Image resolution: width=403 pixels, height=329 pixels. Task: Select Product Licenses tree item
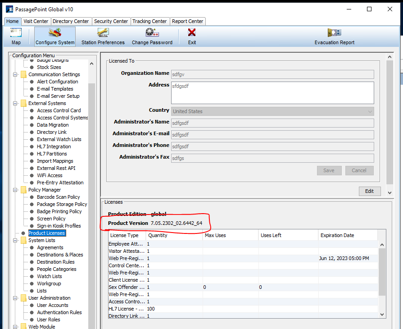point(47,233)
